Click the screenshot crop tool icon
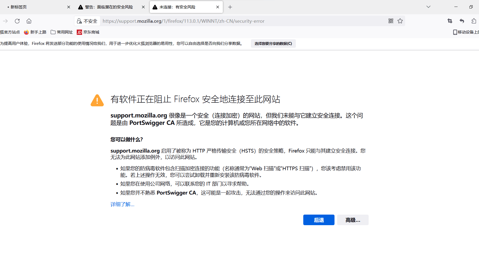Viewport: 479px width, 260px height. (x=450, y=21)
